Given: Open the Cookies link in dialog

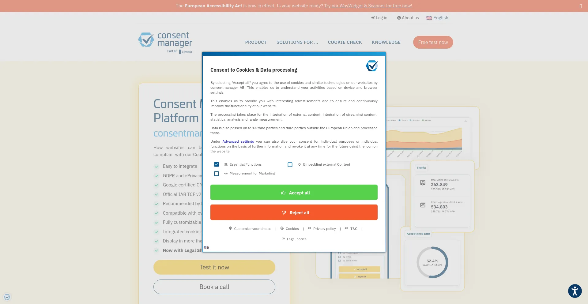Looking at the screenshot, I should pyautogui.click(x=292, y=229).
